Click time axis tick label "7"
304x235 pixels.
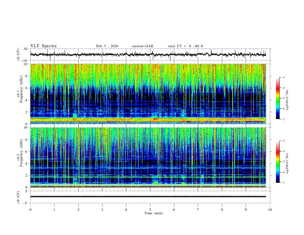point(198,210)
